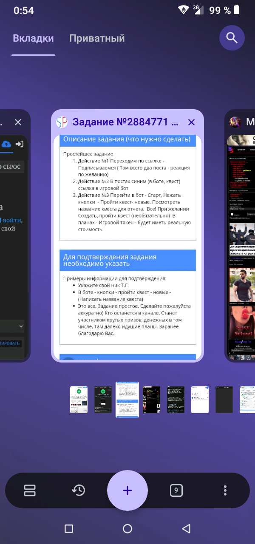Select sixth mini thumbnail with white page
Viewport: 255px width, 544px height.
pos(200,399)
